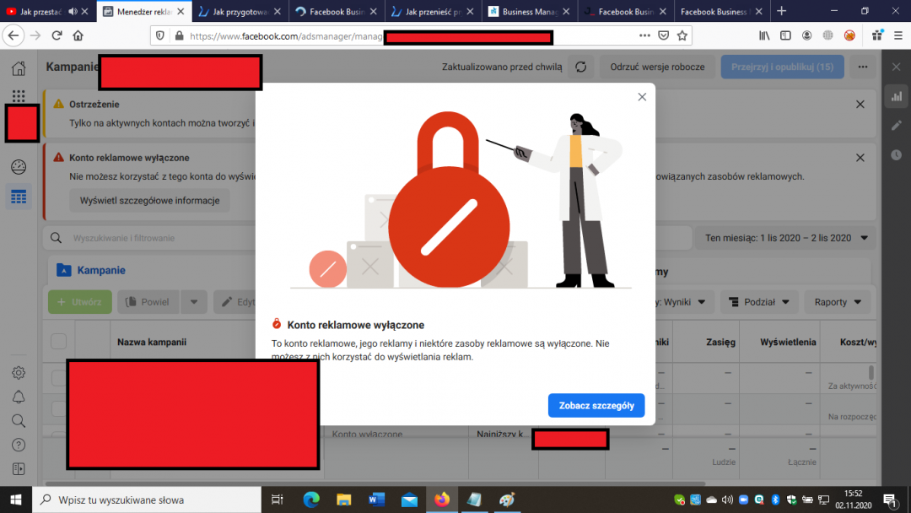Screen dimensions: 911x513
Task: Switch to the Jak przygotować browser tab
Action: [x=240, y=12]
